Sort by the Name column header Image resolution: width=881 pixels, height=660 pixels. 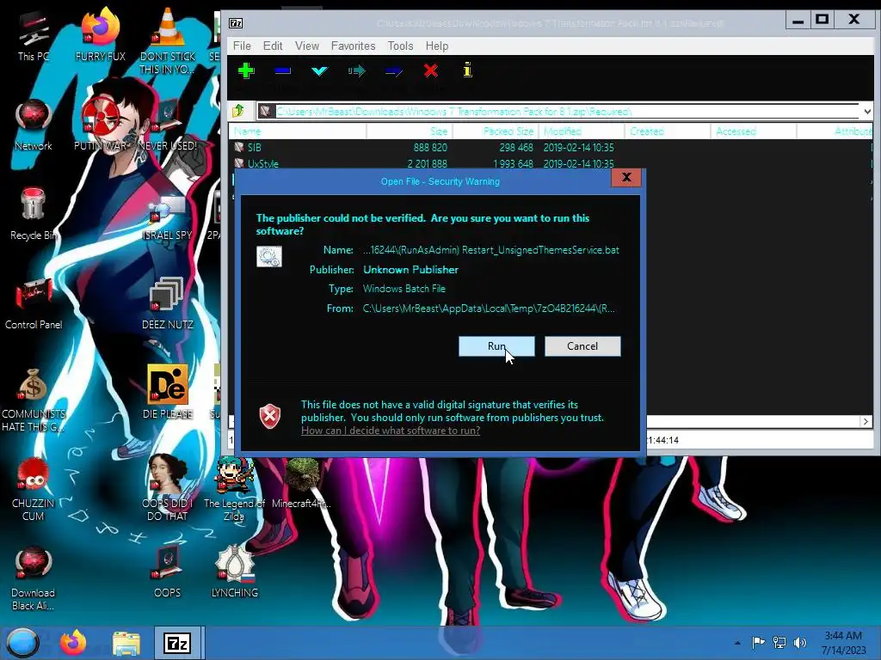(298, 131)
